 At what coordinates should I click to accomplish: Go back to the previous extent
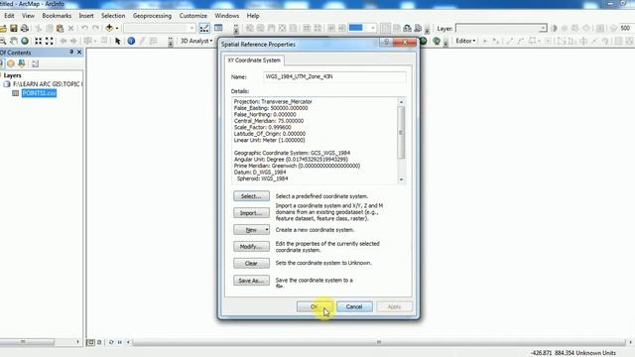click(63, 41)
